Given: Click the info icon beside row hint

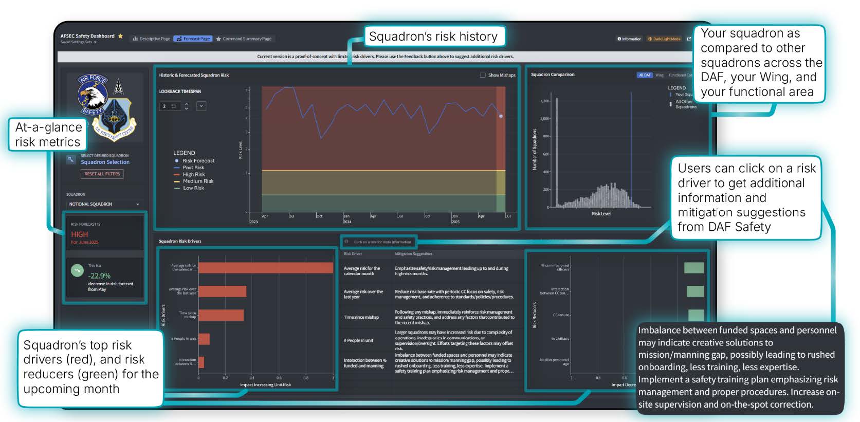Looking at the screenshot, I should pos(346,242).
